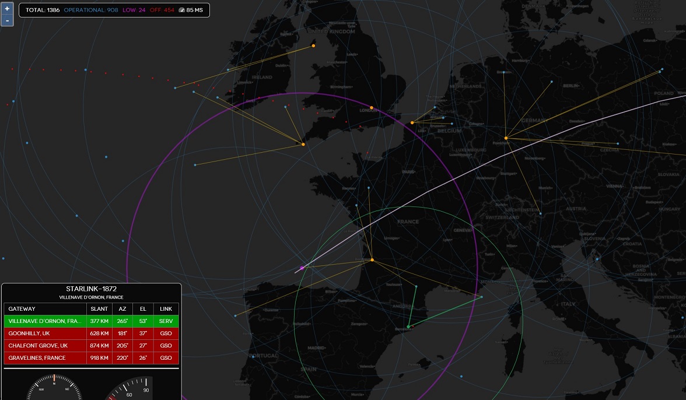Click the BELGIUM country label on the map
686x400 pixels.
coord(449,131)
